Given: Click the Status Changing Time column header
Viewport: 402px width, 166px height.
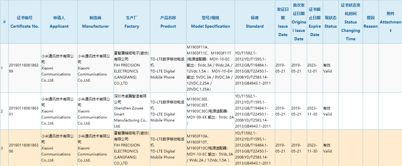Looking at the screenshot, I should click(x=351, y=22).
